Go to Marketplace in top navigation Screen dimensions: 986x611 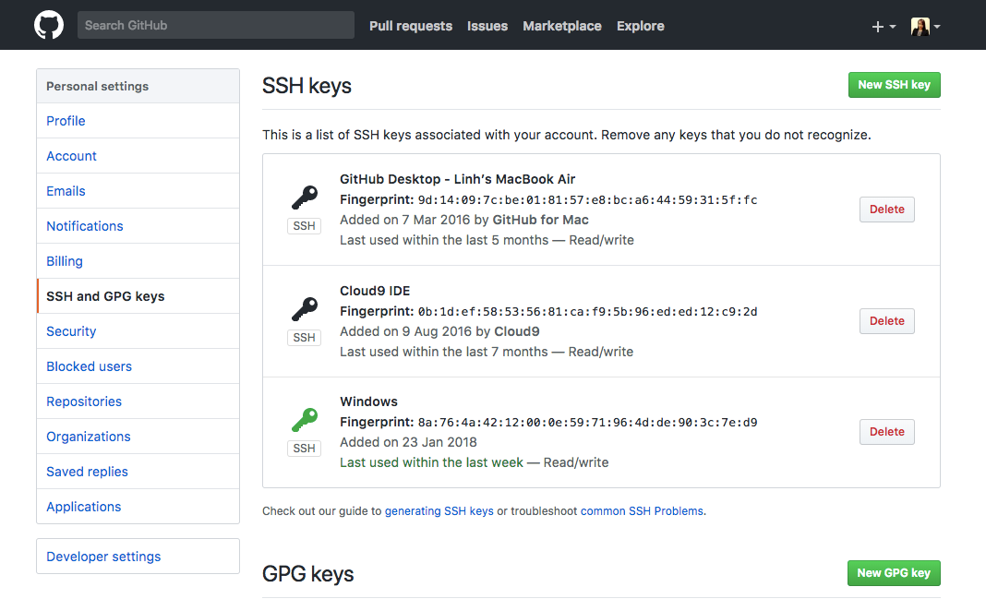pos(562,26)
